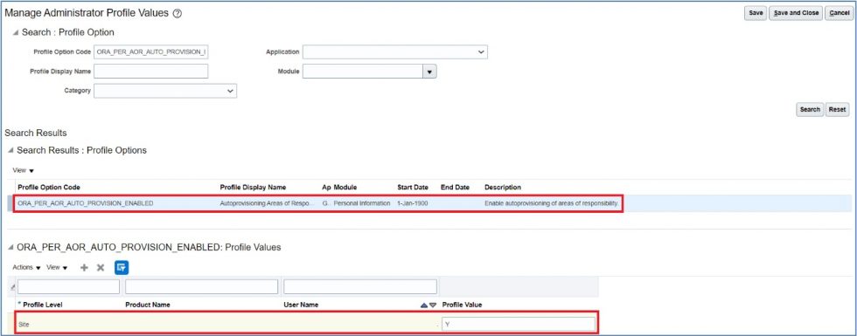Click the Enable autoprovisioning description cell
This screenshot has height=336, width=857.
(x=552, y=202)
